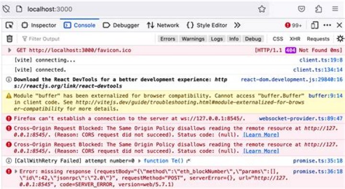
Task: Activate the element picker tool
Action: click(x=10, y=25)
